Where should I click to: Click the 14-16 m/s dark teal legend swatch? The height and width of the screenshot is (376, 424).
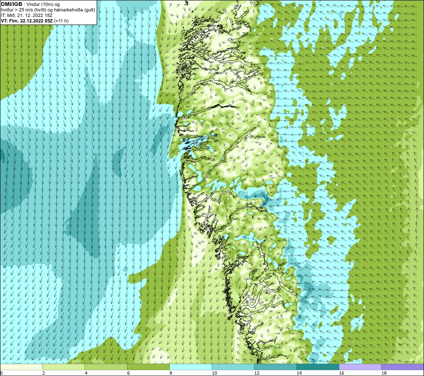click(x=318, y=367)
